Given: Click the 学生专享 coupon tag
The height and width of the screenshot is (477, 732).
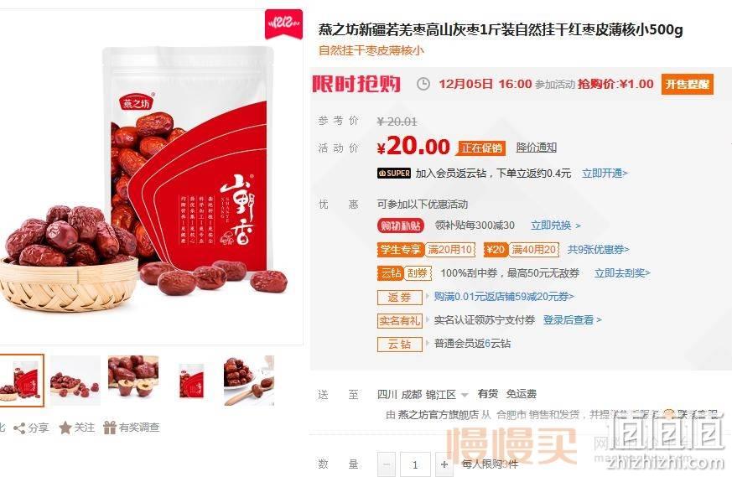Looking at the screenshot, I should (400, 250).
